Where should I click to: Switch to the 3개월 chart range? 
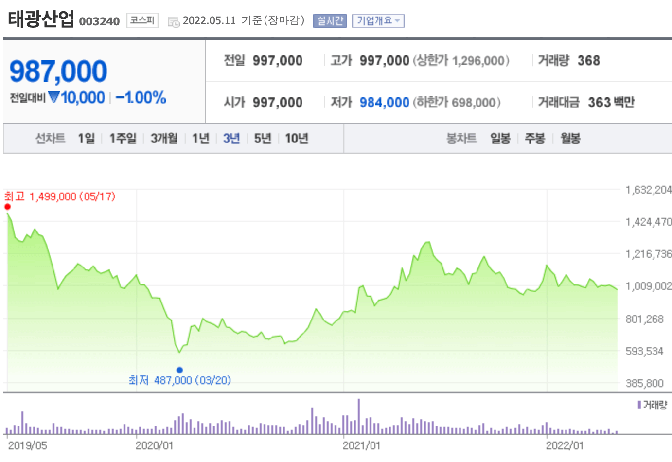click(x=164, y=139)
